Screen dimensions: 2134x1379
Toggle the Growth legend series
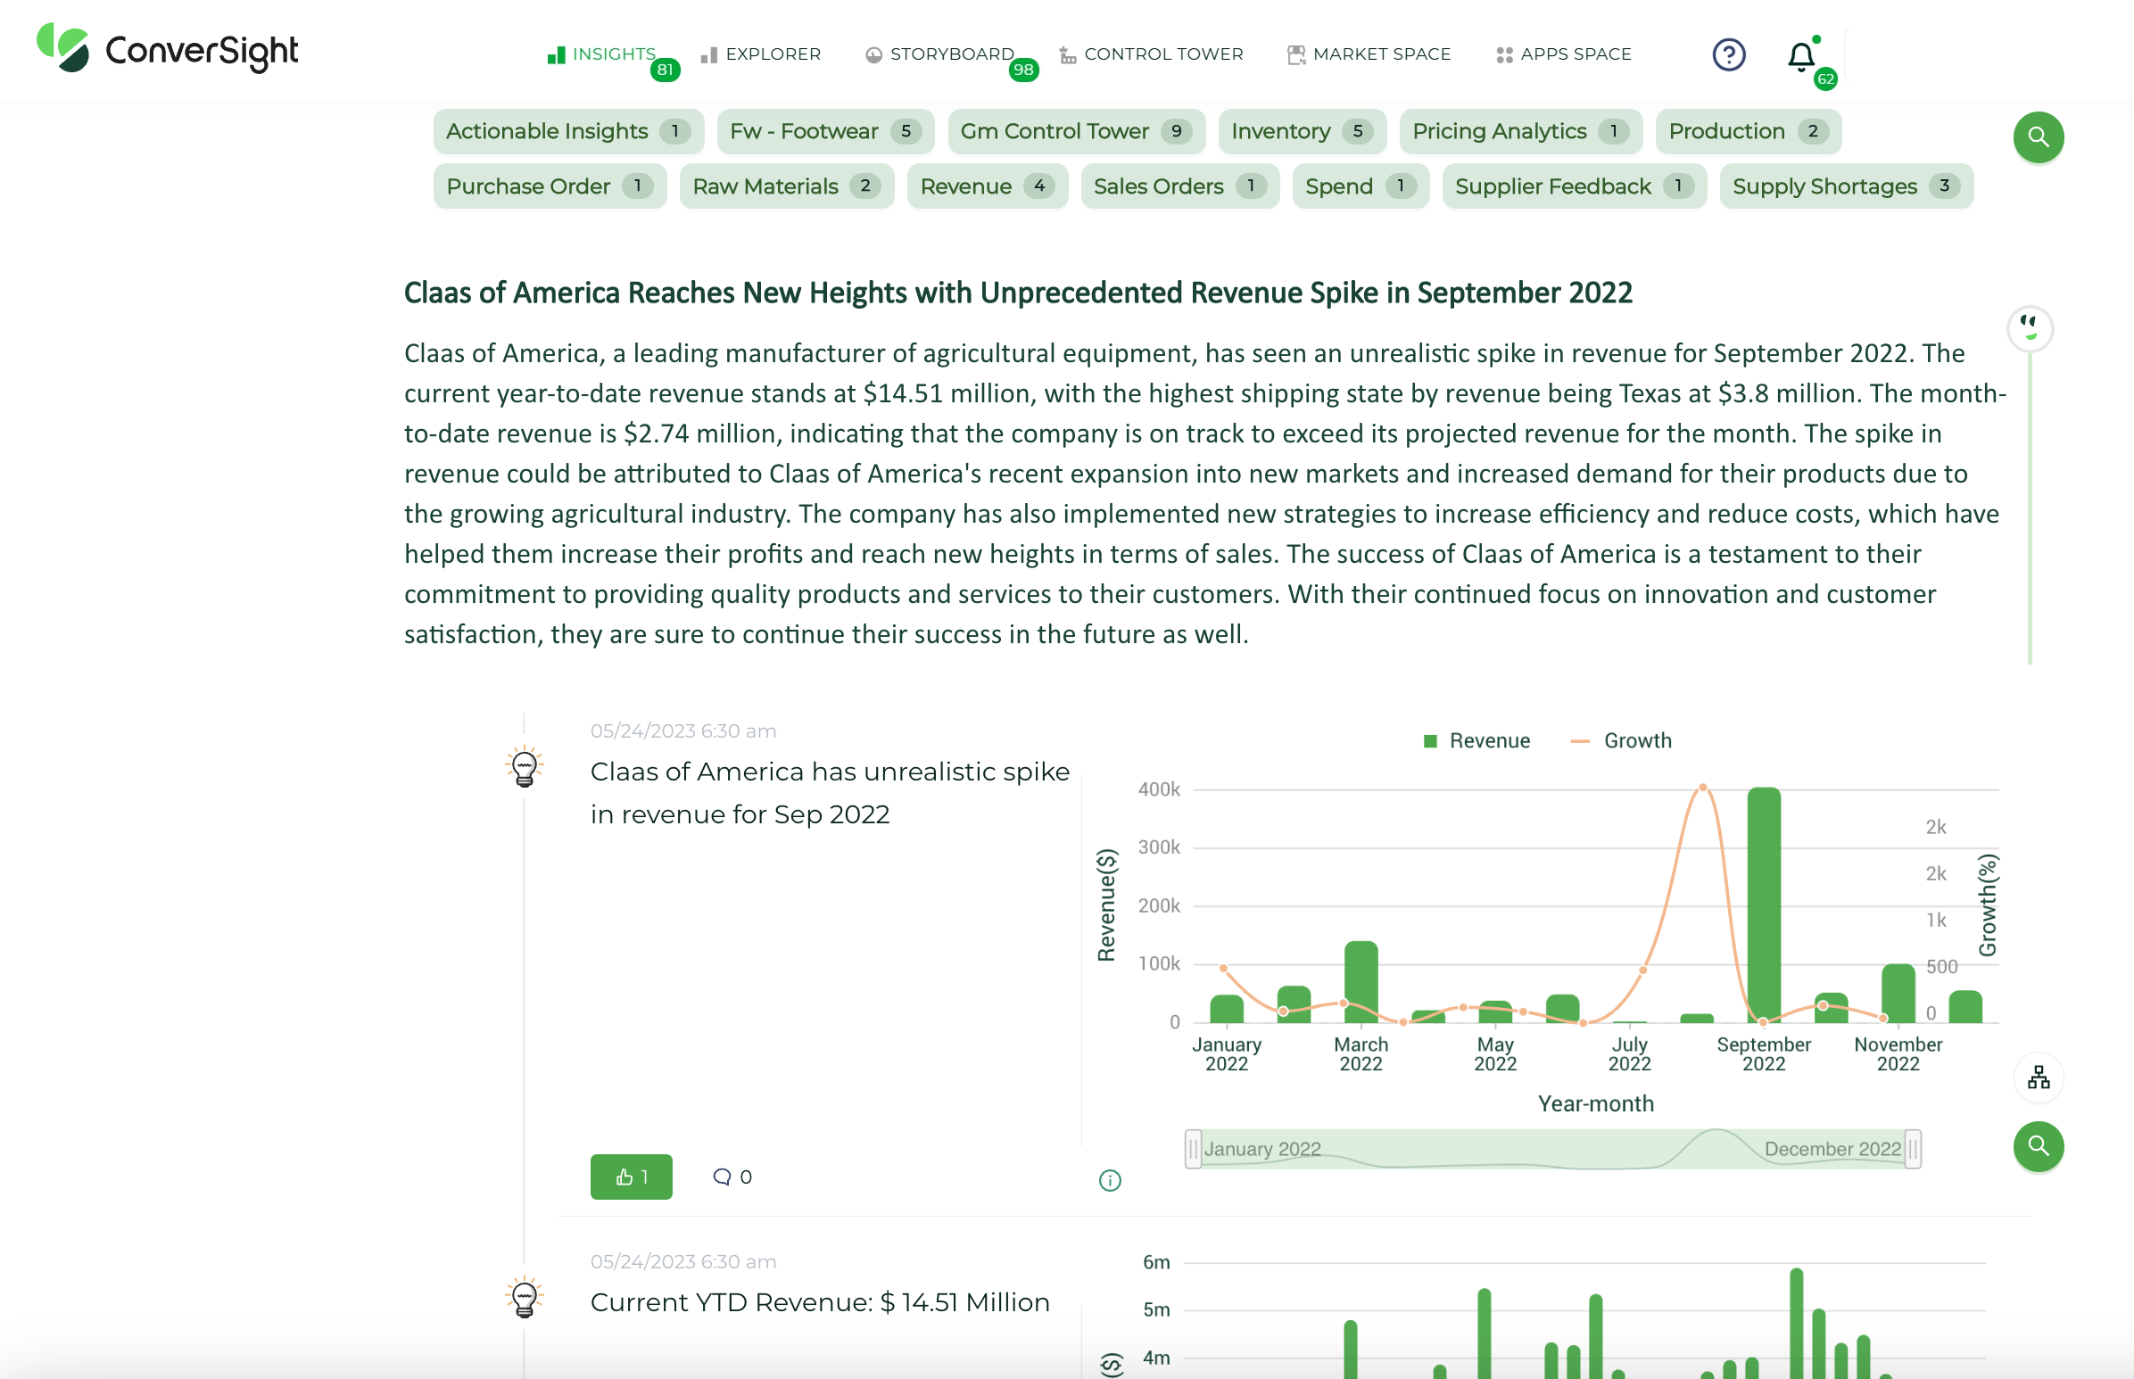point(1622,740)
